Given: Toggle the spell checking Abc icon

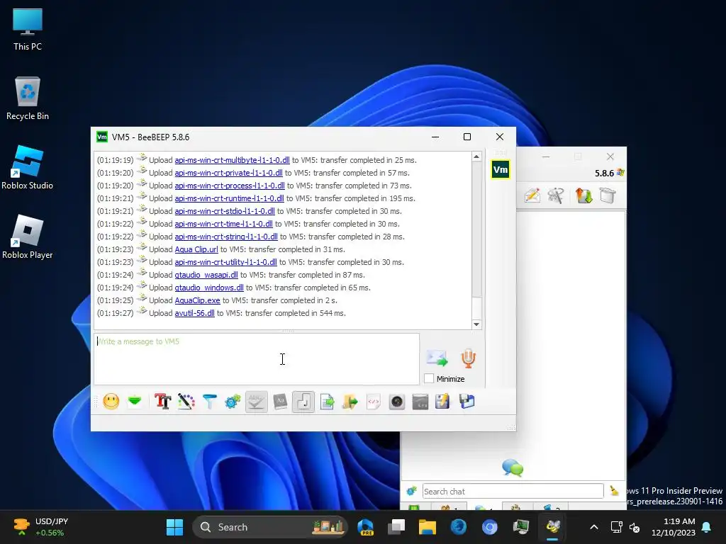Looking at the screenshot, I should tap(257, 402).
